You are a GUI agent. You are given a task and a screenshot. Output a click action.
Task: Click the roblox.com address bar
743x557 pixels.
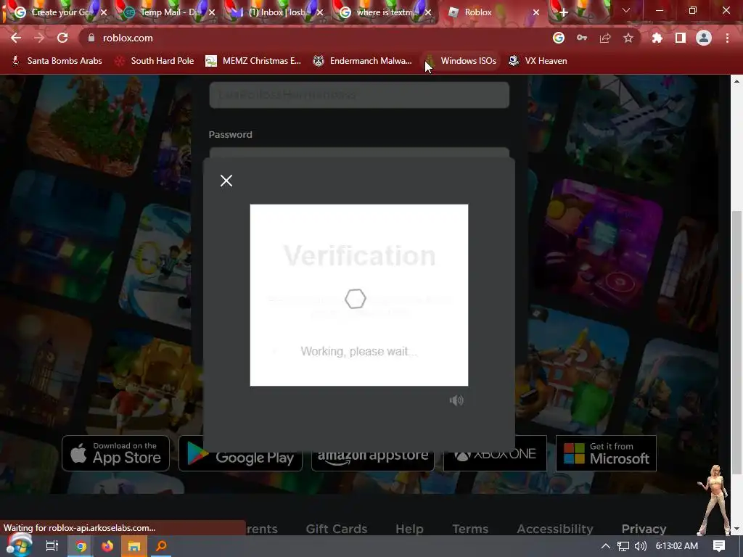[x=313, y=38]
